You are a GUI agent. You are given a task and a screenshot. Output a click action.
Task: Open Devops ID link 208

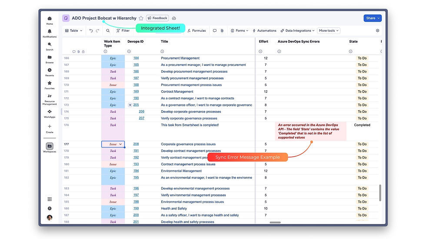pyautogui.click(x=136, y=144)
